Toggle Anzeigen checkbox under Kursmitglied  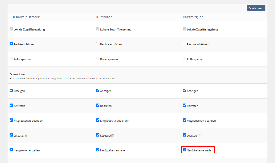pyautogui.click(x=184, y=90)
